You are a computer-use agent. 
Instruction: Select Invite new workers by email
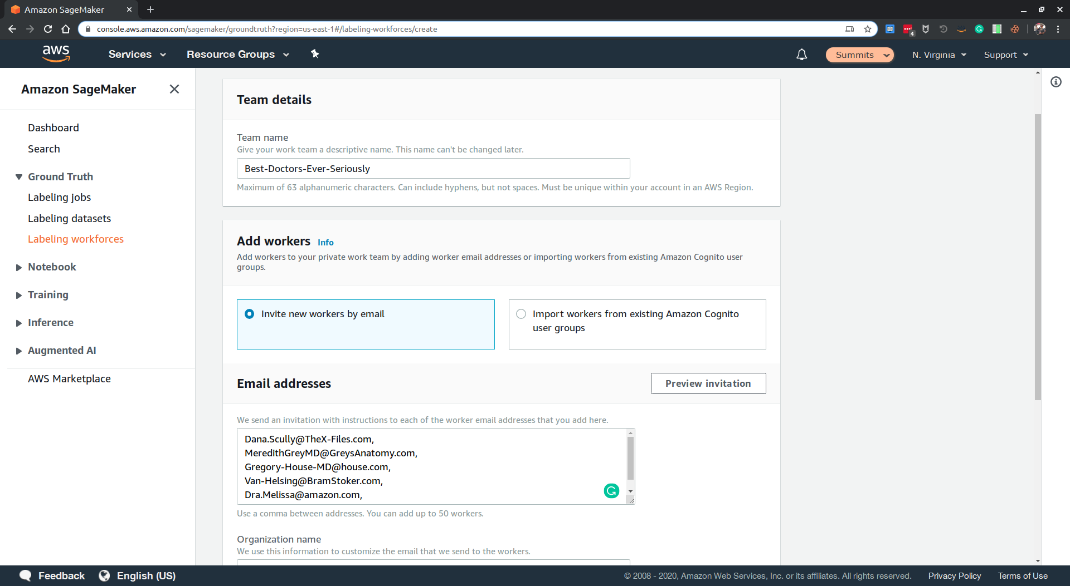click(366, 324)
